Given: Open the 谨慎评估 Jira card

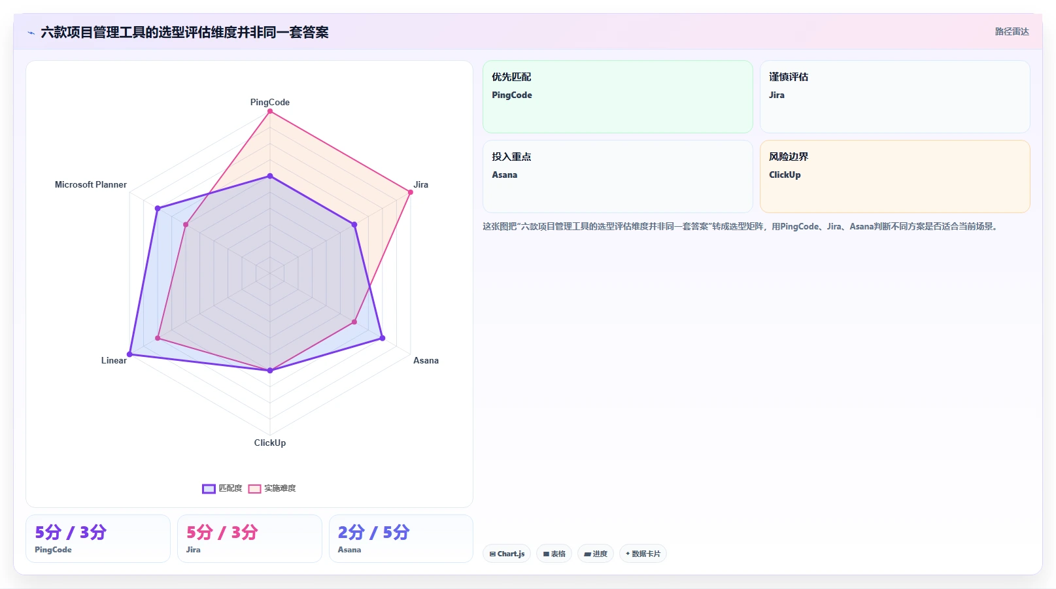Looking at the screenshot, I should tap(894, 97).
